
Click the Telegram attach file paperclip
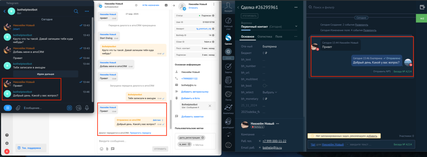[18, 108]
